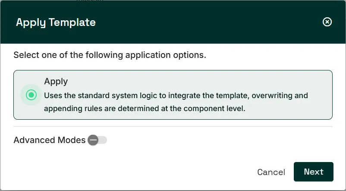The height and width of the screenshot is (191, 346).
Task: Click the Apply option heading text
Action: coord(56,81)
